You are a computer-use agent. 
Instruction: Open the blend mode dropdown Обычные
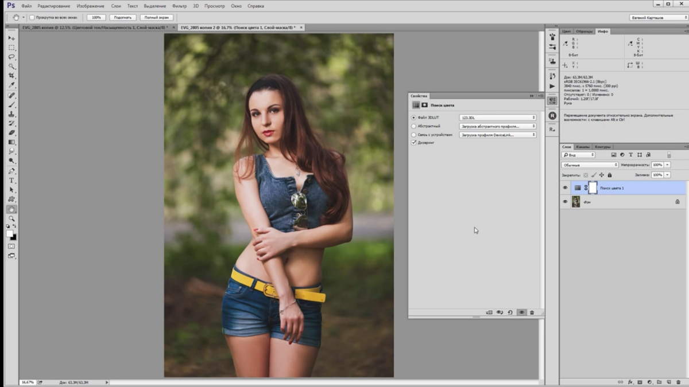590,165
